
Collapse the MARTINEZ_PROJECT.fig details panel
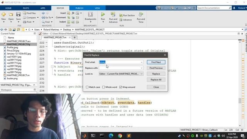coord(34,85)
